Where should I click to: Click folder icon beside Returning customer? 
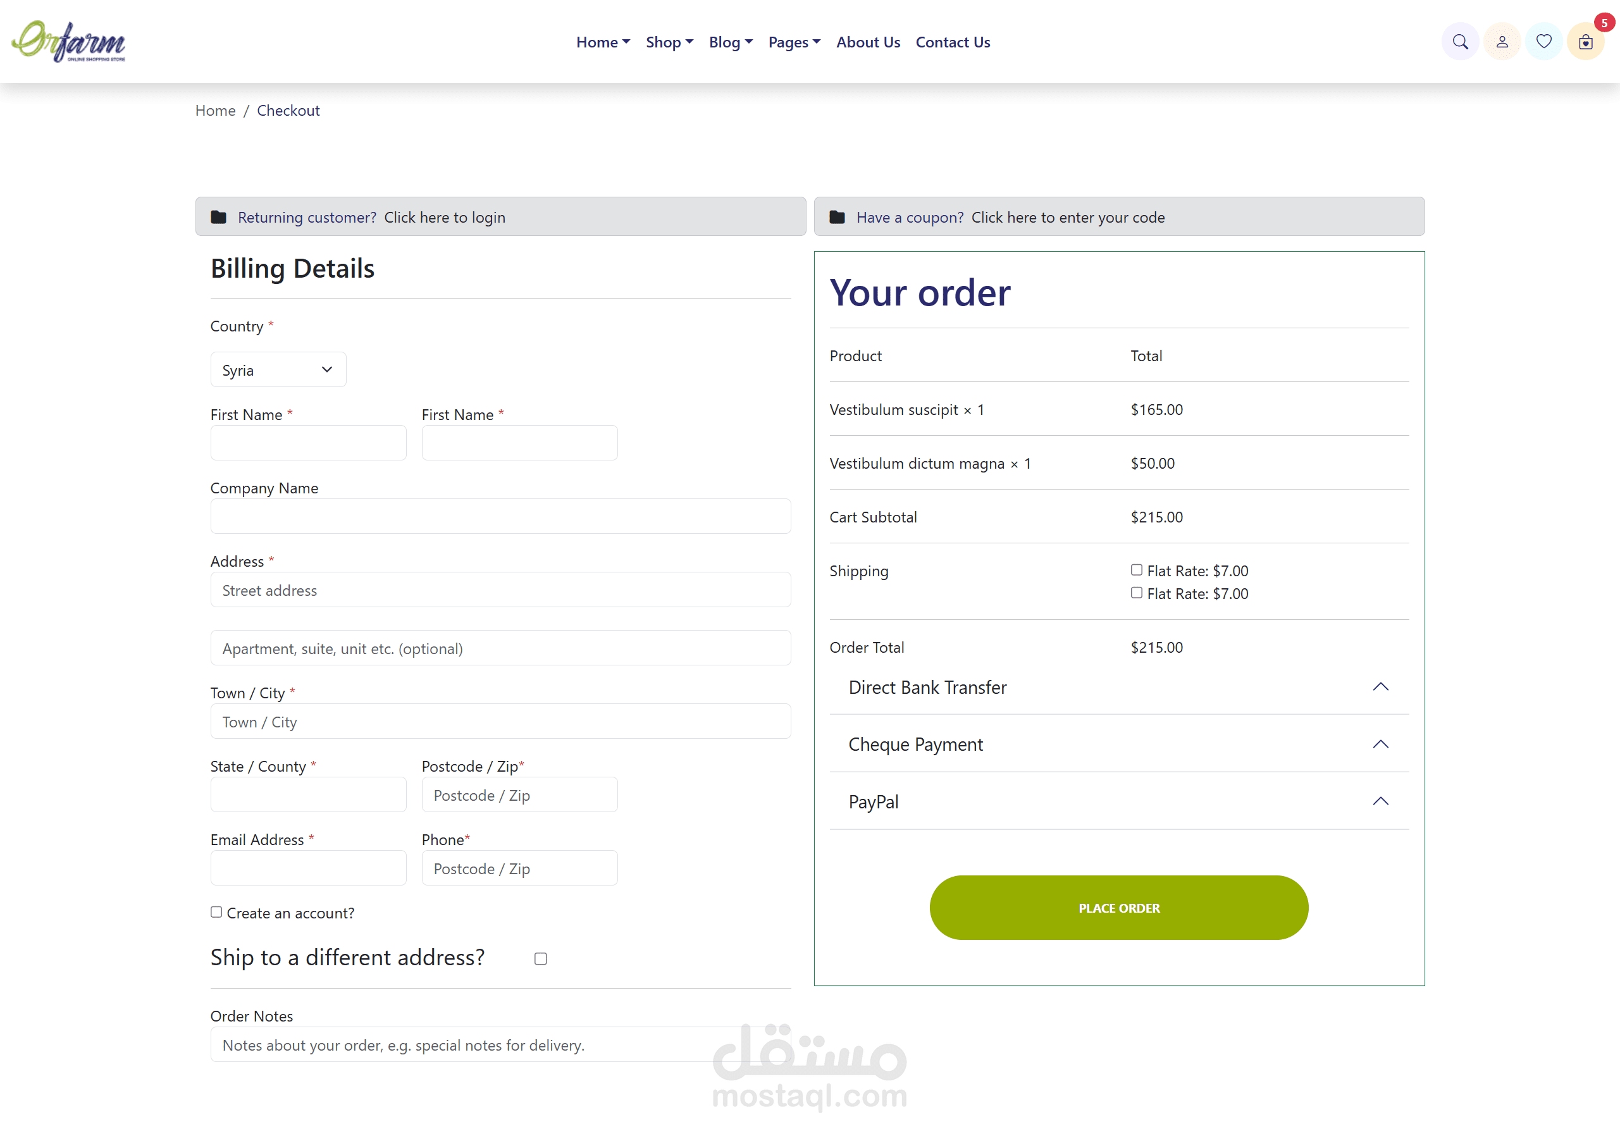(x=219, y=218)
